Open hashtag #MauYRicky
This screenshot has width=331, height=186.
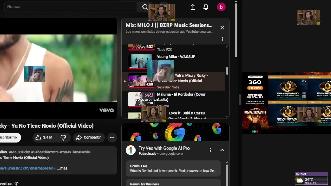pos(19,152)
